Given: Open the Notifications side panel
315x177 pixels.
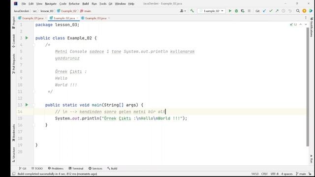Looking at the screenshot, I should pos(312,27).
